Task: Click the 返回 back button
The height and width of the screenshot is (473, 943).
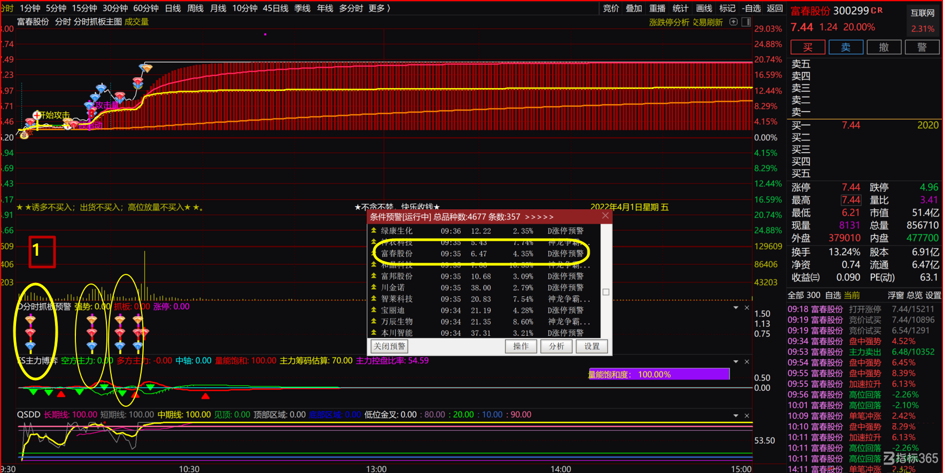Action: coord(775,8)
